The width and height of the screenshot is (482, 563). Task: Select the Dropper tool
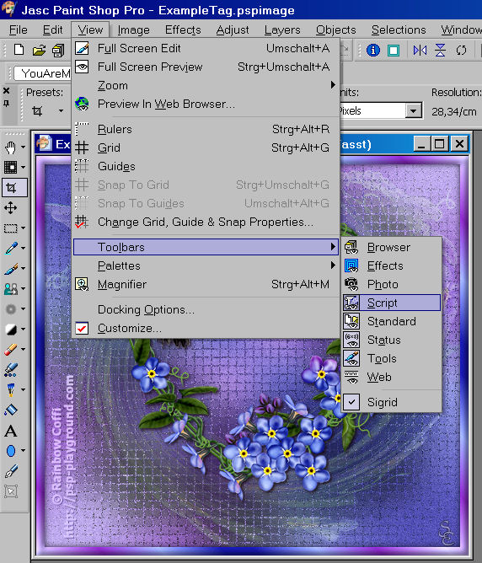11,248
